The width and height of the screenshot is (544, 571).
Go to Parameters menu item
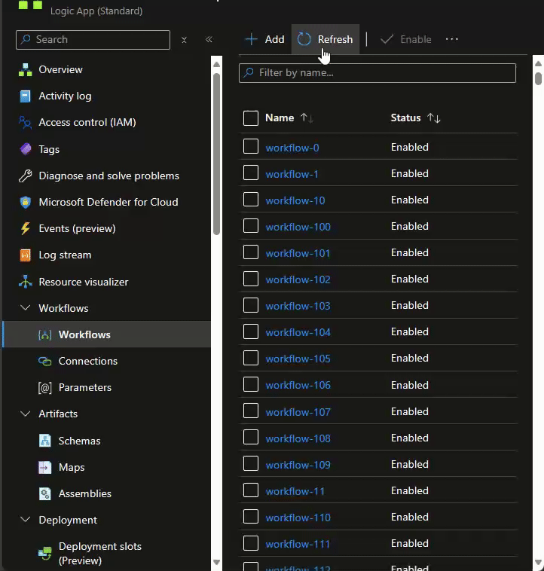click(x=85, y=387)
